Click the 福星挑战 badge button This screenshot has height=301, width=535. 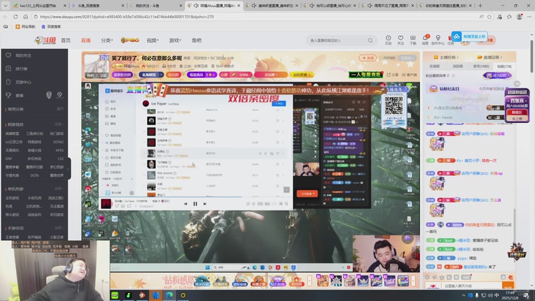pyautogui.click(x=202, y=75)
